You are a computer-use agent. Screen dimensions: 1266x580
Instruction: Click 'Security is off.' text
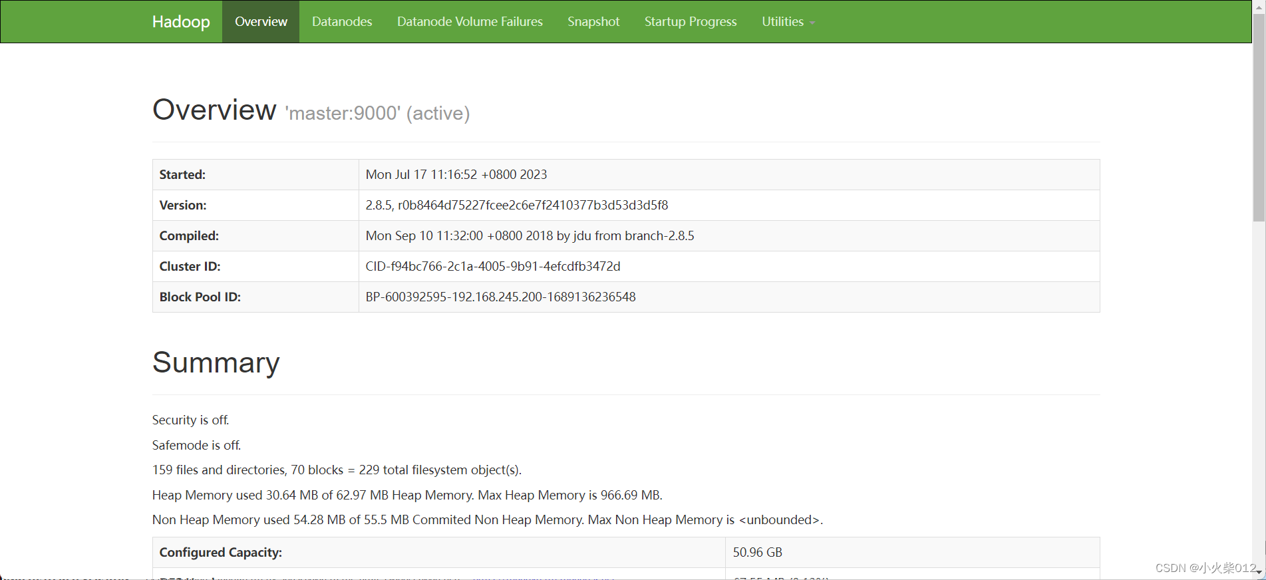(x=190, y=420)
